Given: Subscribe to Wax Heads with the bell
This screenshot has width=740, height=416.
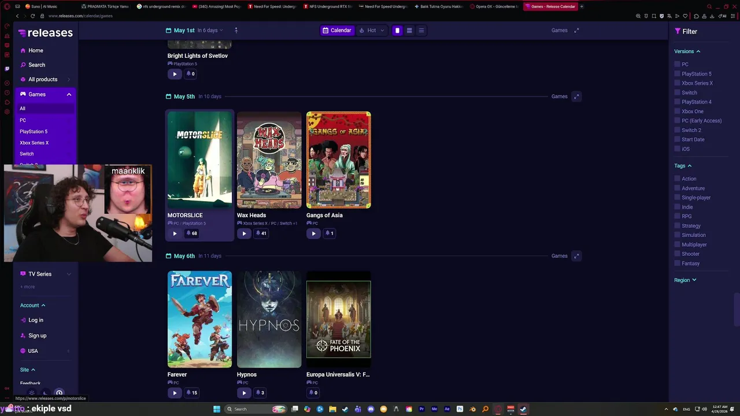Looking at the screenshot, I should click(x=261, y=233).
